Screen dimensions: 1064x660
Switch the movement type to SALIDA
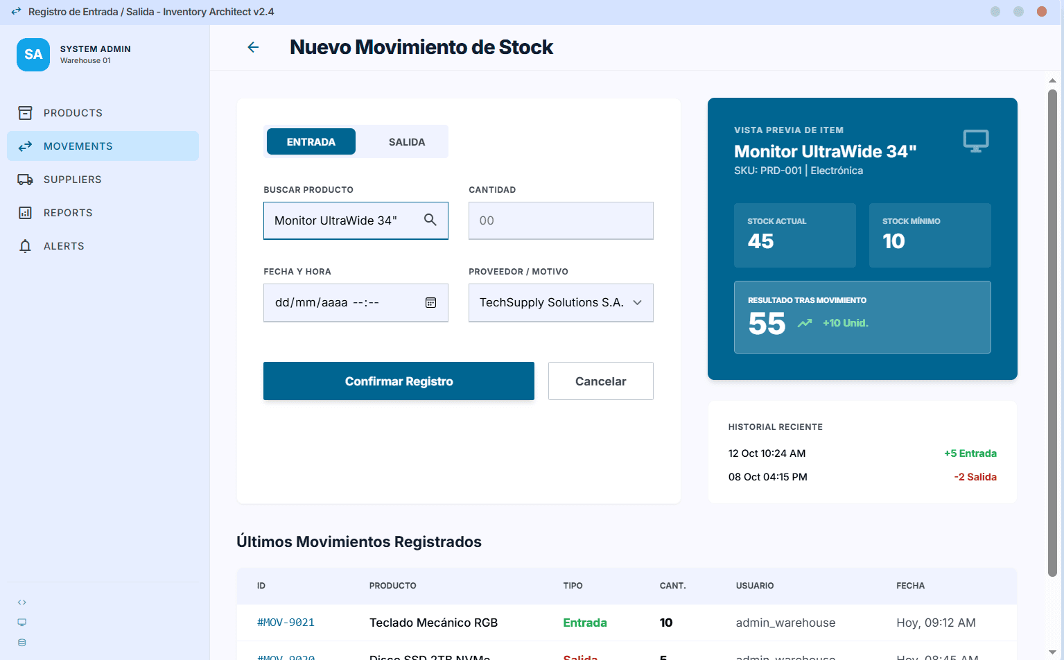407,141
